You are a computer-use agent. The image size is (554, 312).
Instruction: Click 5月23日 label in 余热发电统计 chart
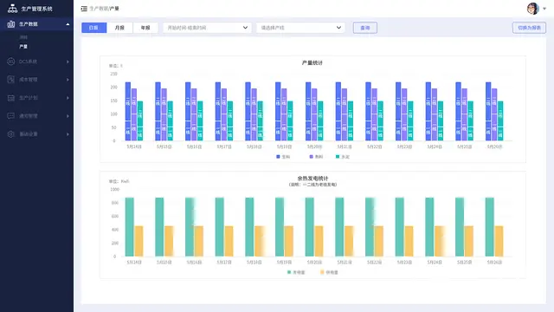404,263
